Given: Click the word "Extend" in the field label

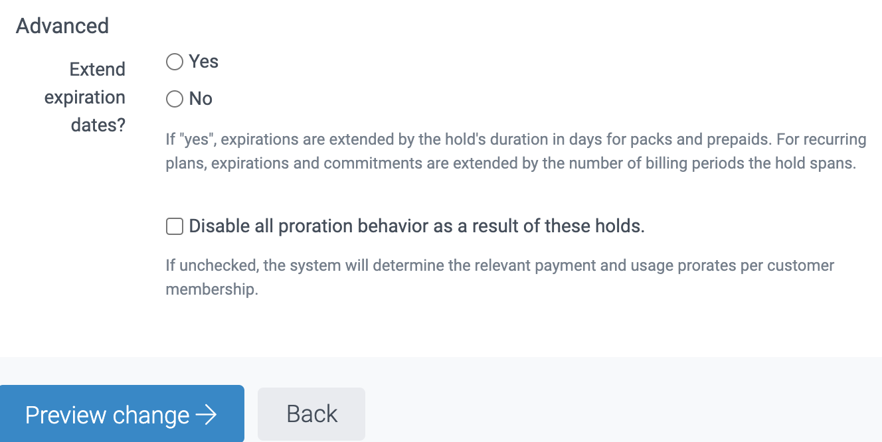Looking at the screenshot, I should (x=97, y=70).
